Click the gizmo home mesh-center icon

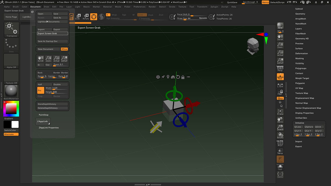click(x=173, y=77)
